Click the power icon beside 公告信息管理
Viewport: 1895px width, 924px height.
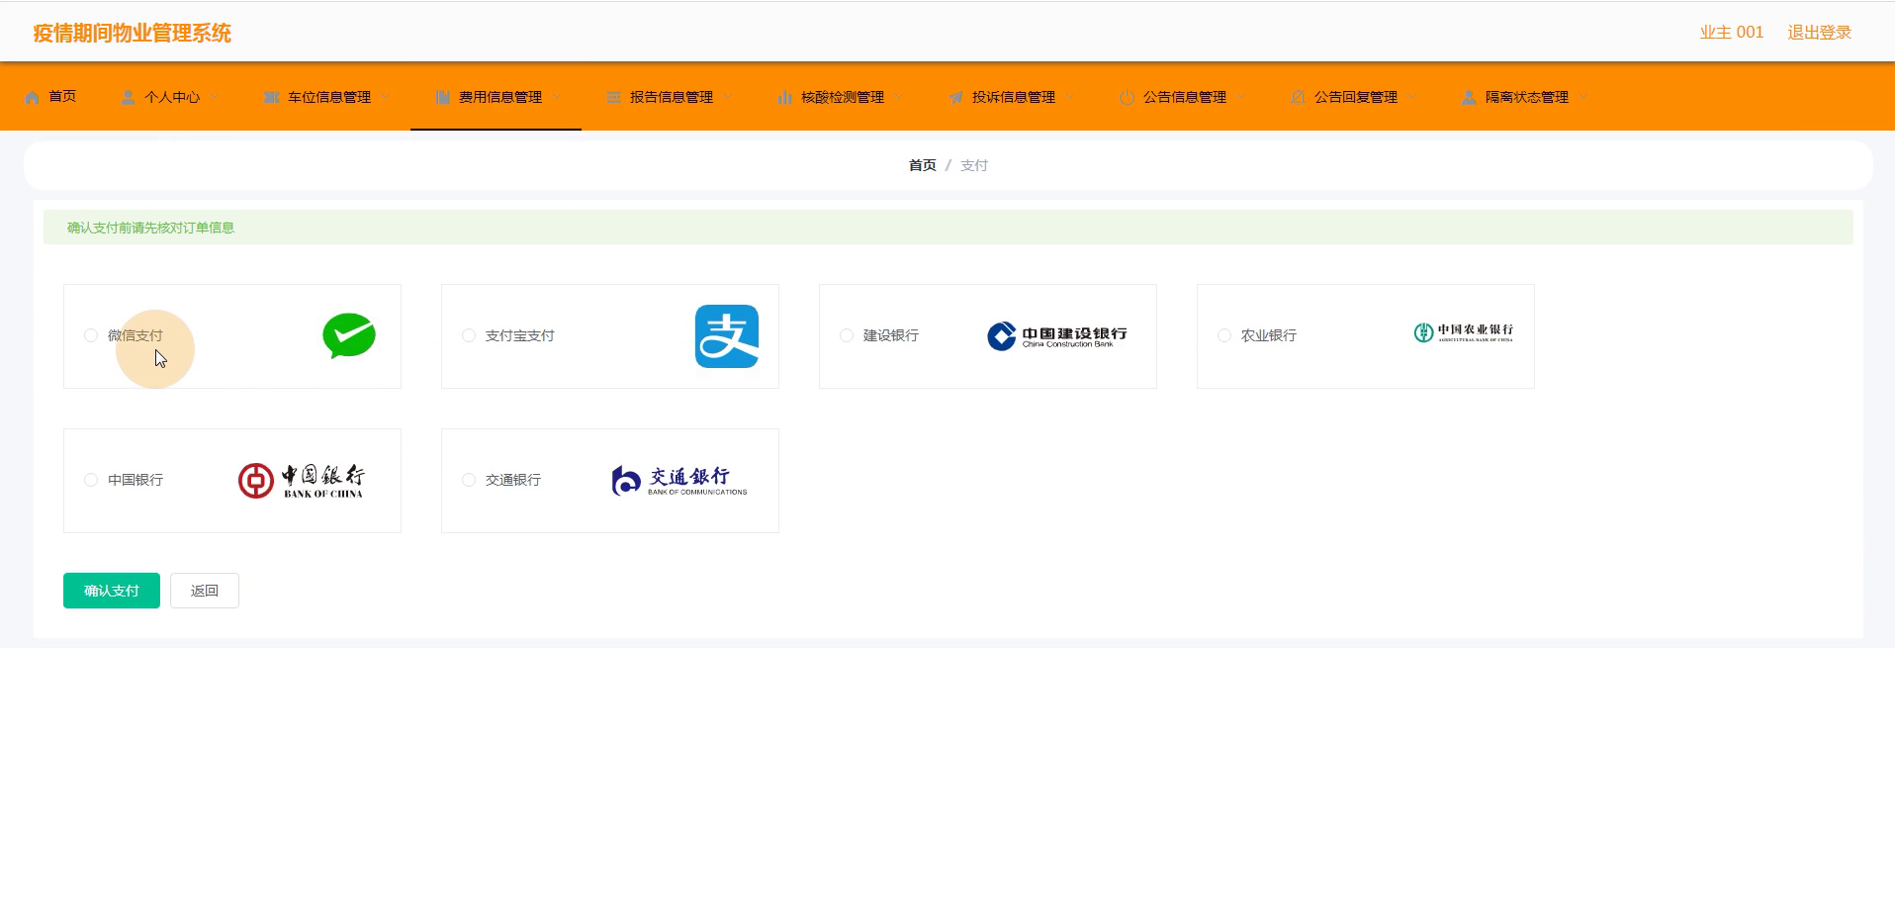click(1127, 97)
